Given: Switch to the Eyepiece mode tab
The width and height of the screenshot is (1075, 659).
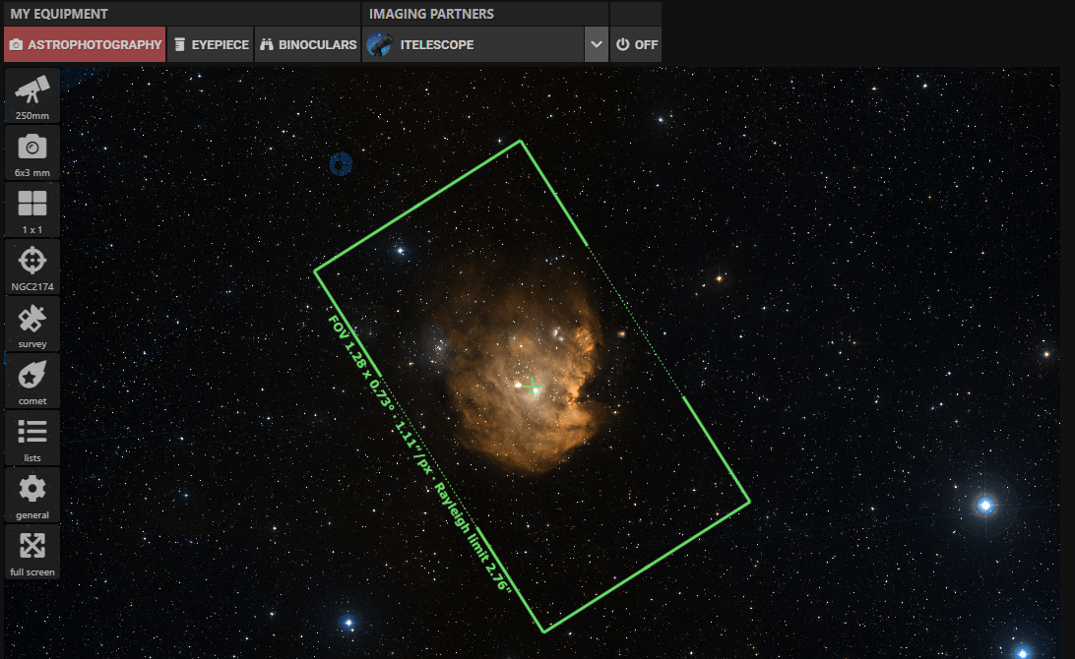Looking at the screenshot, I should point(211,45).
